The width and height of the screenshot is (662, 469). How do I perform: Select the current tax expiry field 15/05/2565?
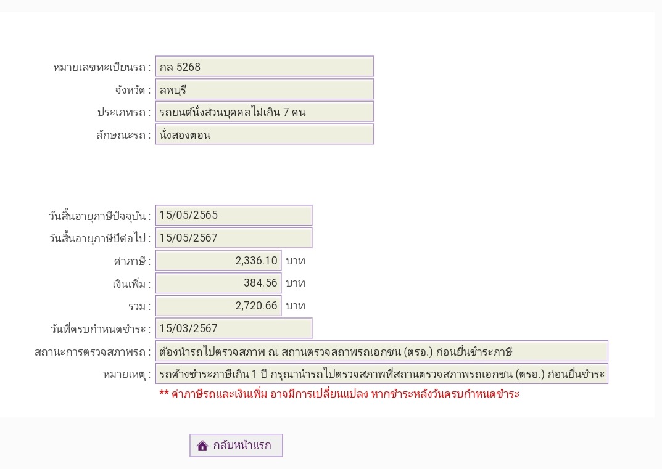(234, 215)
